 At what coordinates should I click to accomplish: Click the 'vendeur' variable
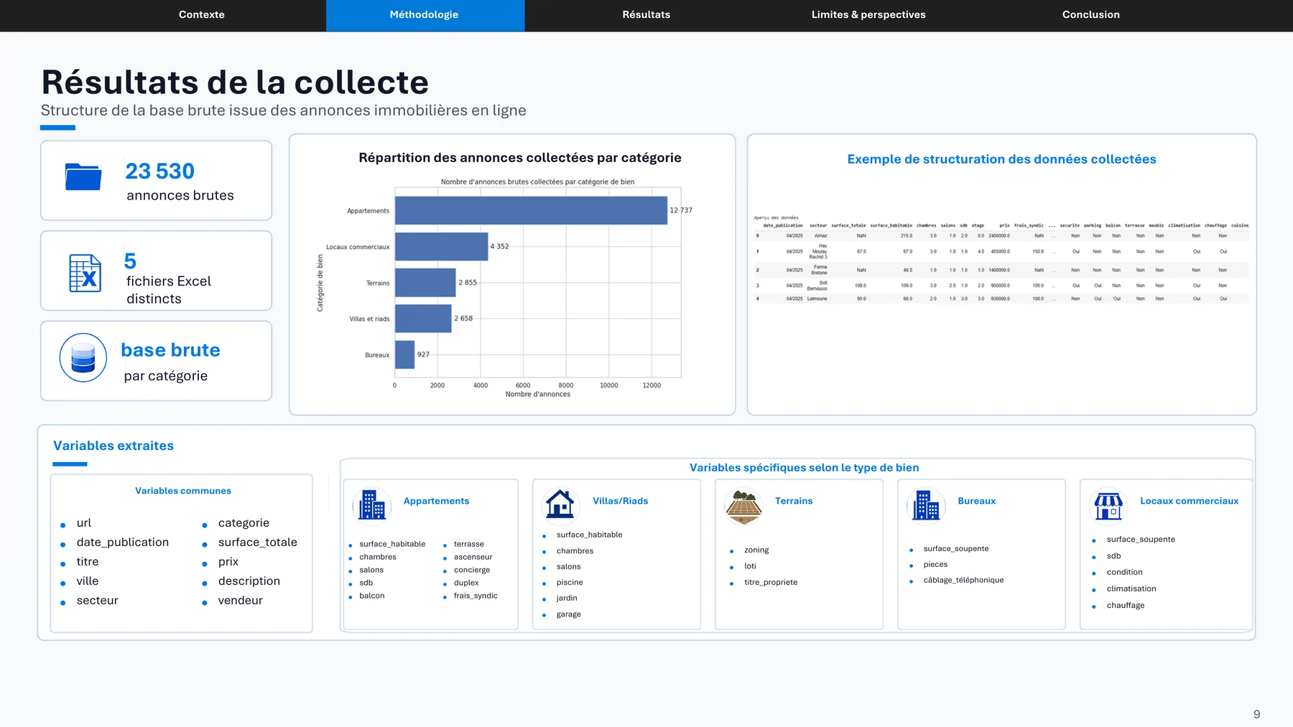pyautogui.click(x=240, y=601)
